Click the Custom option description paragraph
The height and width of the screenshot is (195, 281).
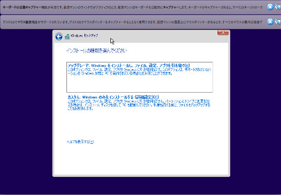point(139,105)
